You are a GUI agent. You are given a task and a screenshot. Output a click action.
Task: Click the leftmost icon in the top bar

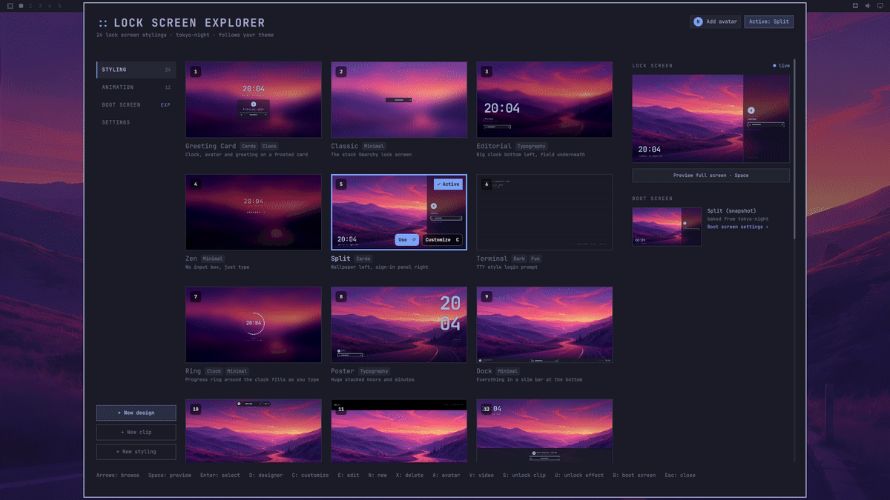pos(10,5)
